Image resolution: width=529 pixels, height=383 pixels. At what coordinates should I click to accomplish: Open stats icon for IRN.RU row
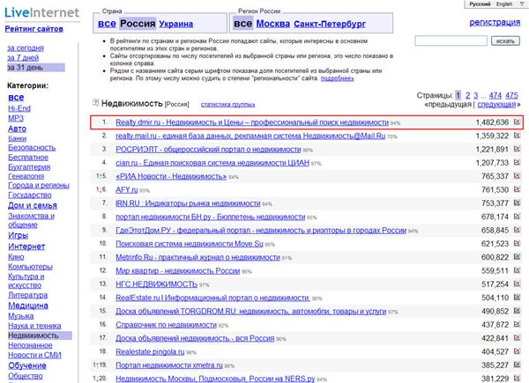pos(517,203)
